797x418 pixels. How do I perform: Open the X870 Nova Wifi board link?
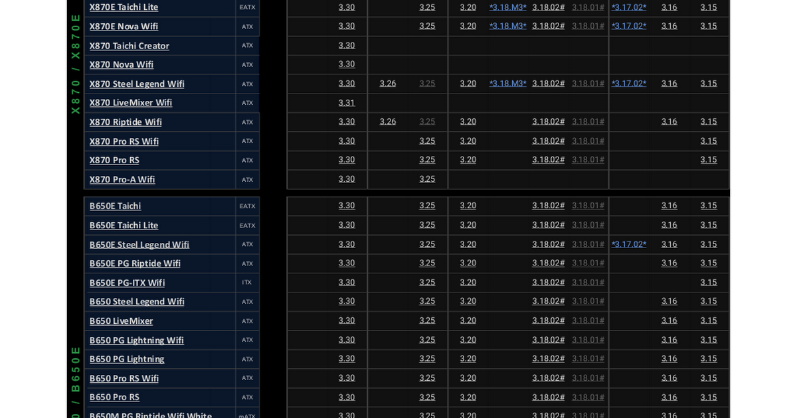pos(122,64)
